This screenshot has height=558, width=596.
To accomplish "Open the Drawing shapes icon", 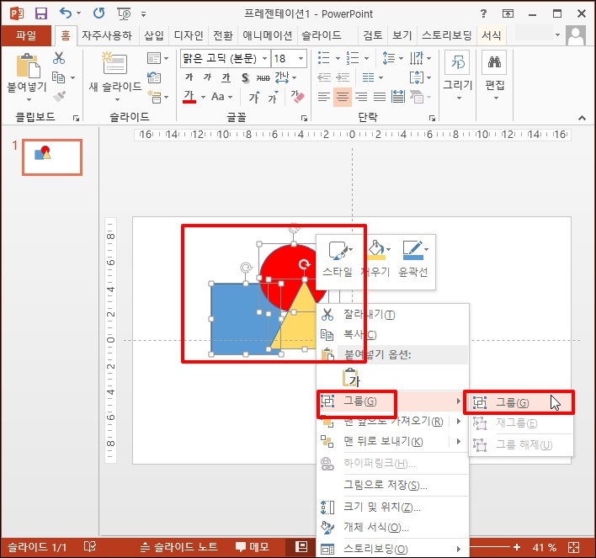I will [457, 61].
